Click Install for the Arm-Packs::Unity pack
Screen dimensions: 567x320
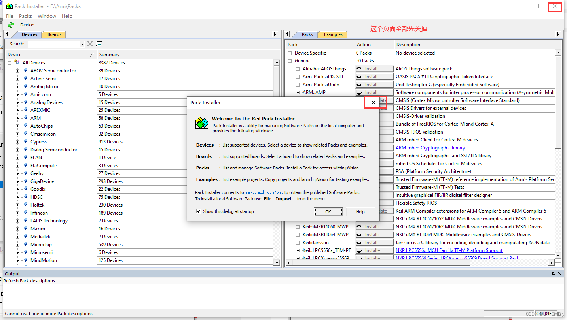click(374, 85)
